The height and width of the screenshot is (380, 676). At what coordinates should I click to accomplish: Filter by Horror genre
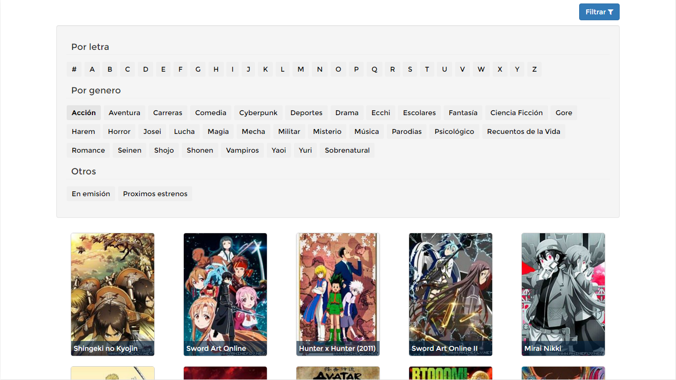tap(119, 131)
